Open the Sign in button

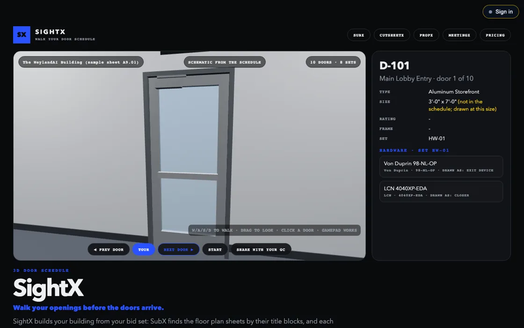pos(501,12)
